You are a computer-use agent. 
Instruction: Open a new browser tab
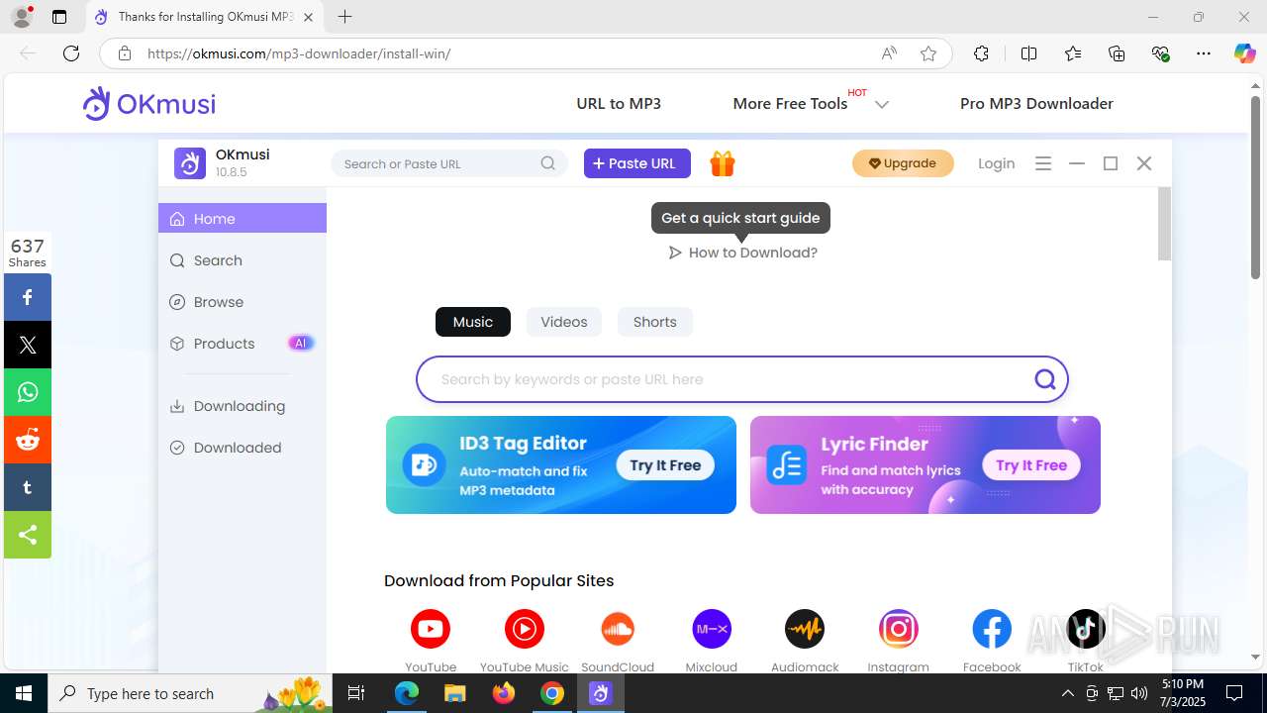344,17
